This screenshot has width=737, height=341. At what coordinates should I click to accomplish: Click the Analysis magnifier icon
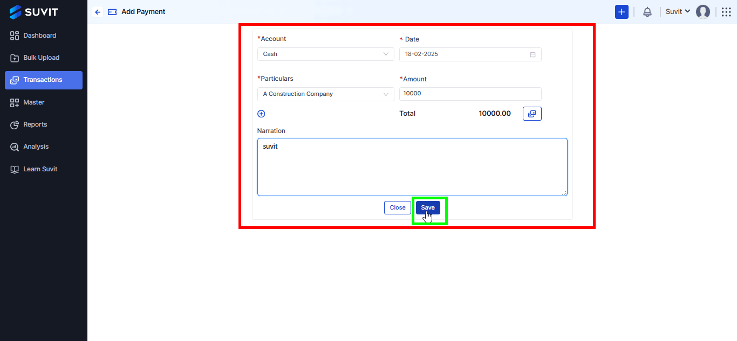(x=15, y=147)
